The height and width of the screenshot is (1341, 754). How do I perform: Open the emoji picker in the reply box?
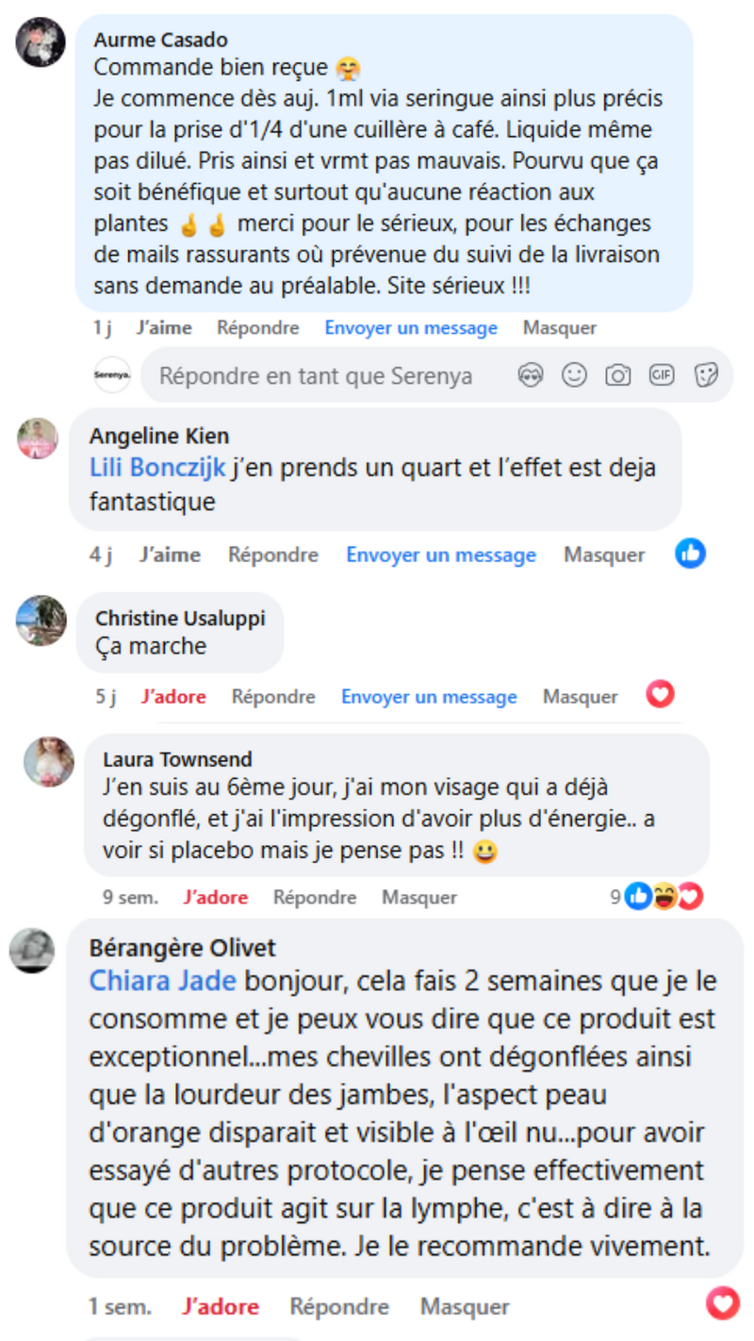[574, 375]
